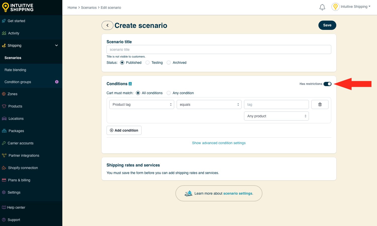
Task: Click the Activity chart icon
Action: pyautogui.click(x=4, y=33)
